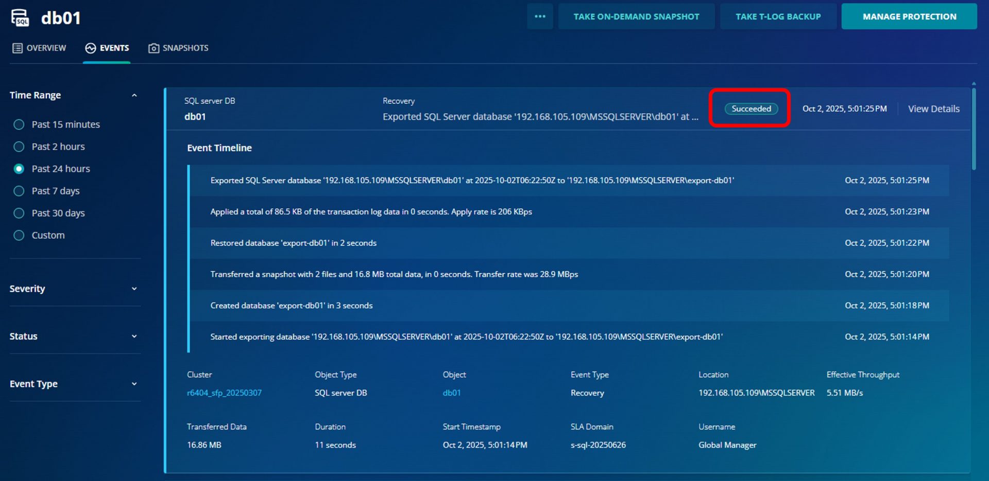Click the Snapshots camera icon
989x481 pixels.
pyautogui.click(x=154, y=48)
